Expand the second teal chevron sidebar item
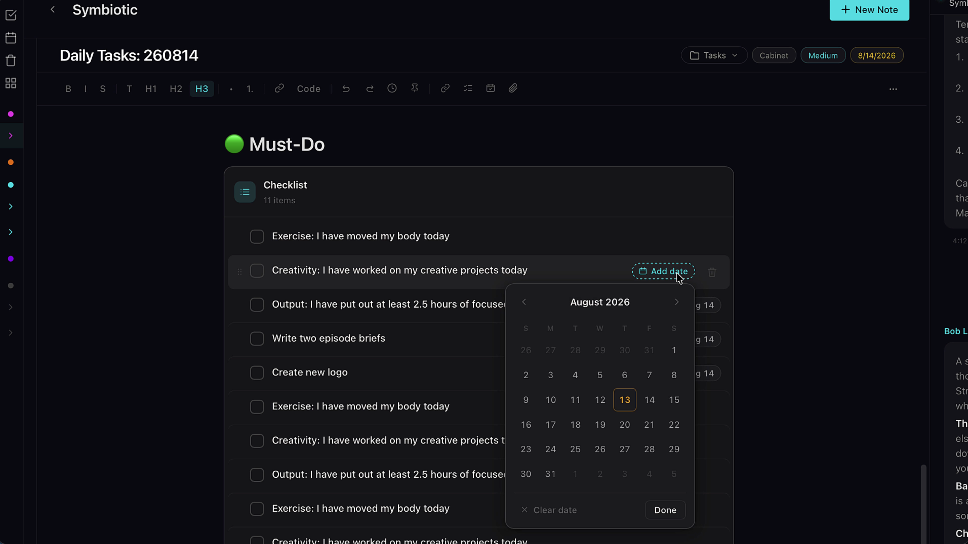Image resolution: width=968 pixels, height=544 pixels. 11,232
